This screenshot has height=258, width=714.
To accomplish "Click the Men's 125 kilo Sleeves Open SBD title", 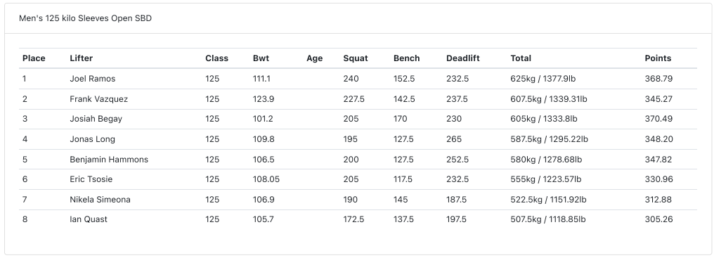I will (x=85, y=18).
